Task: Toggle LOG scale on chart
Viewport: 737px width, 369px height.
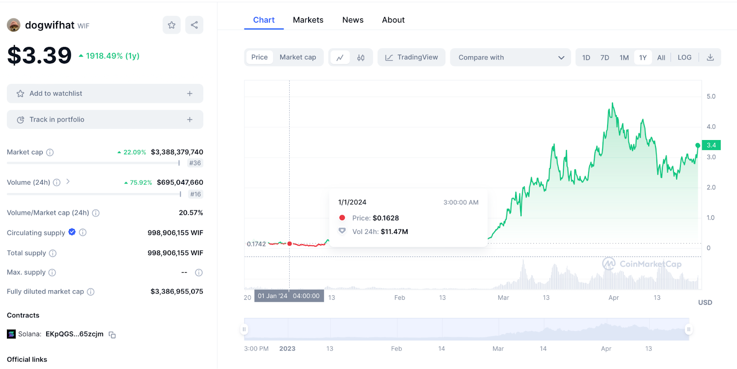Action: click(684, 58)
